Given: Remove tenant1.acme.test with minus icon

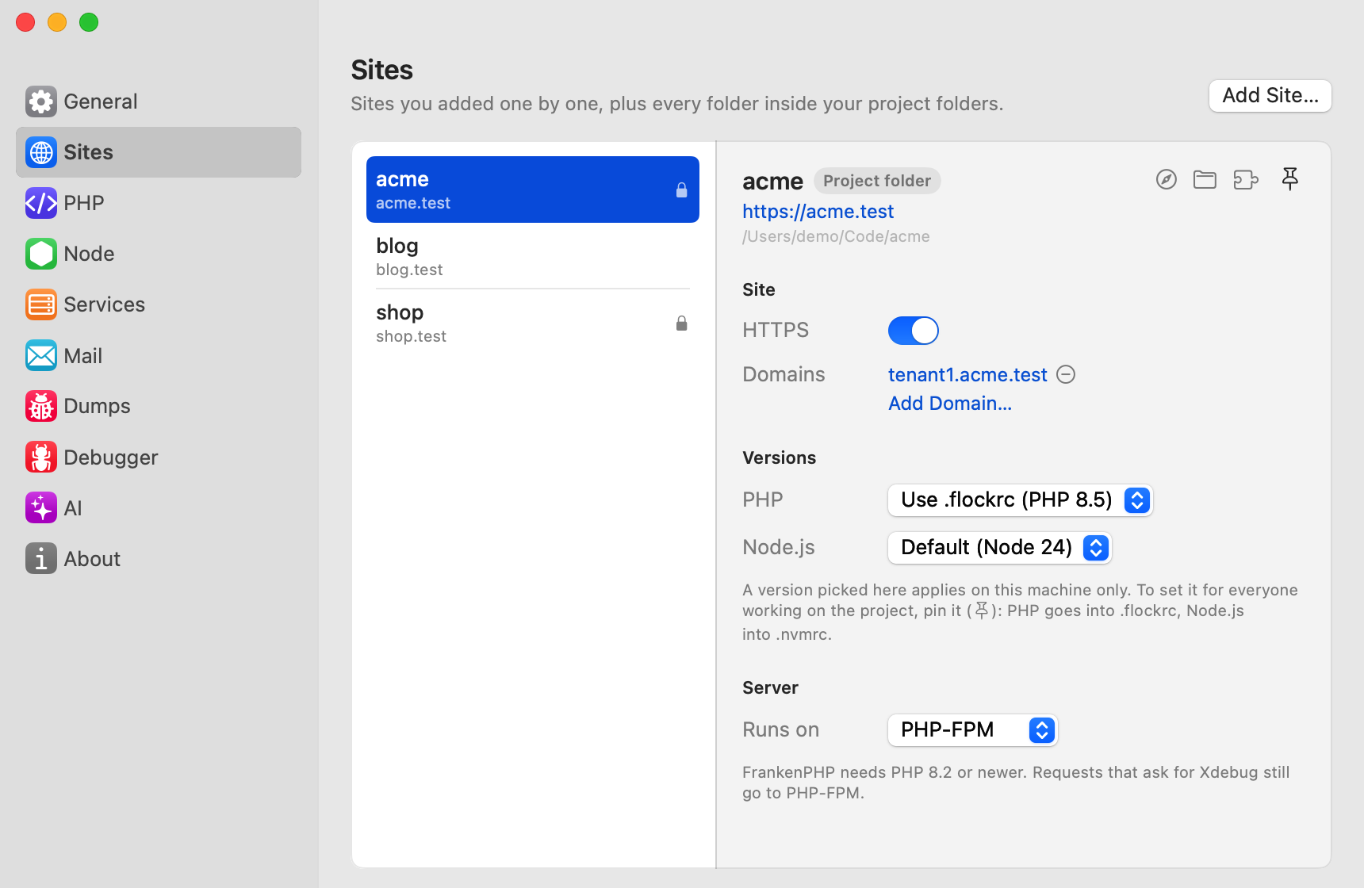Looking at the screenshot, I should tap(1066, 374).
